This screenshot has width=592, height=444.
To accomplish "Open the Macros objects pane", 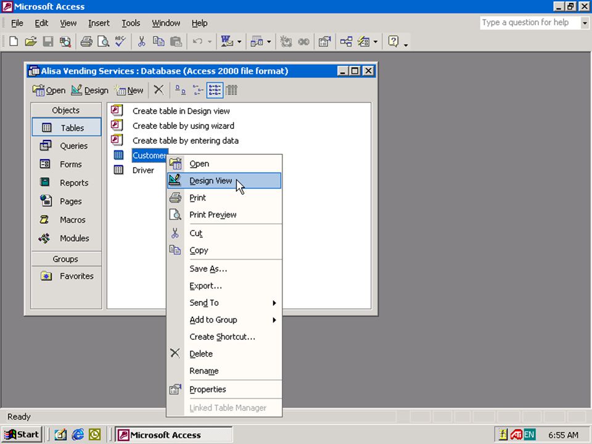I will pos(66,220).
